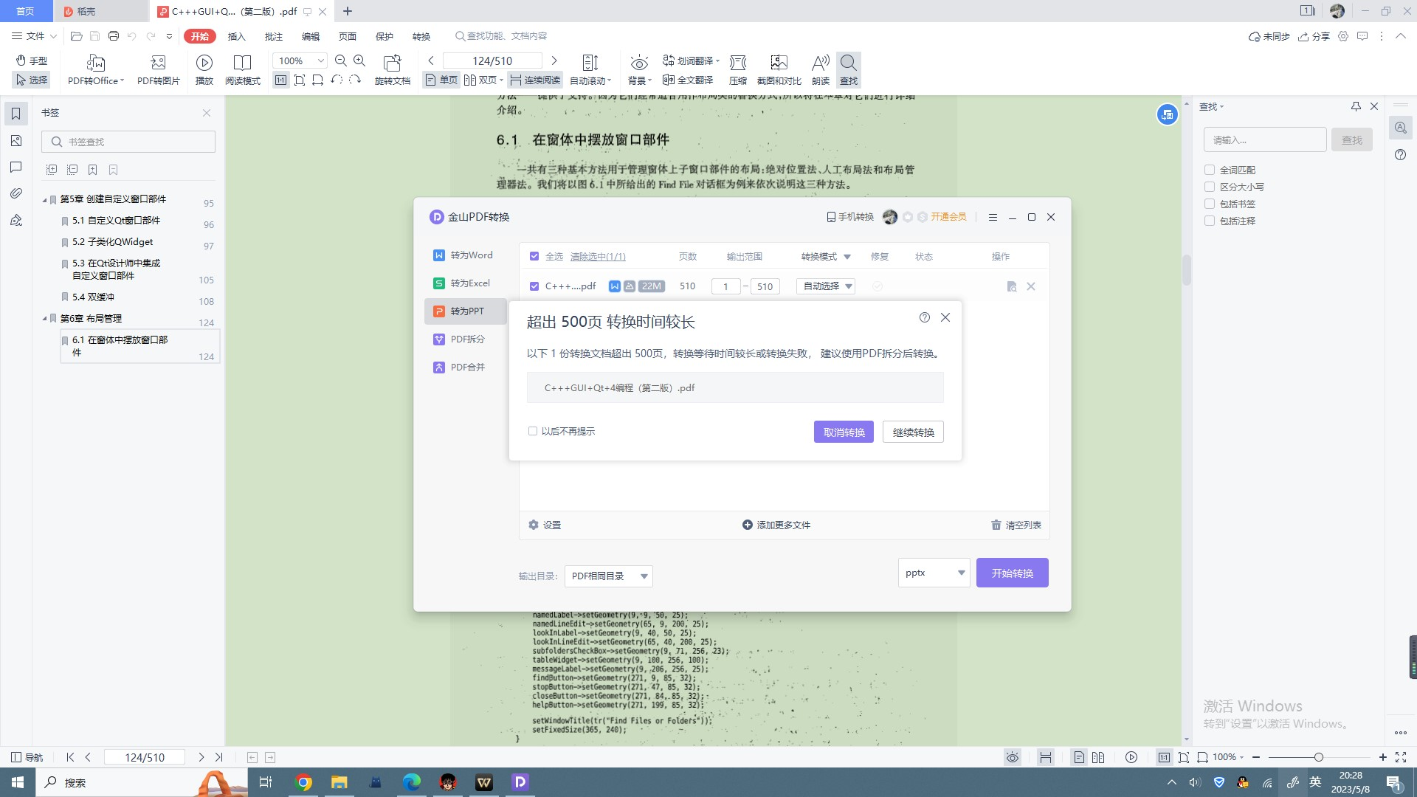This screenshot has height=797, width=1417.
Task: Click 添加更多文件 link
Action: coord(776,525)
